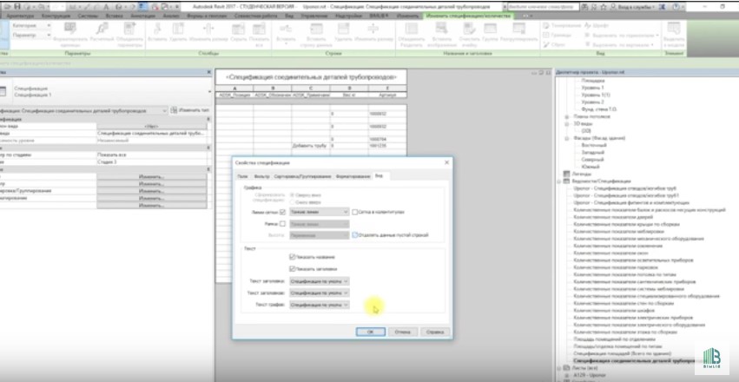Click the Merge/Unmerge cells ribbon icon
The width and height of the screenshot is (739, 382).
(412, 30)
